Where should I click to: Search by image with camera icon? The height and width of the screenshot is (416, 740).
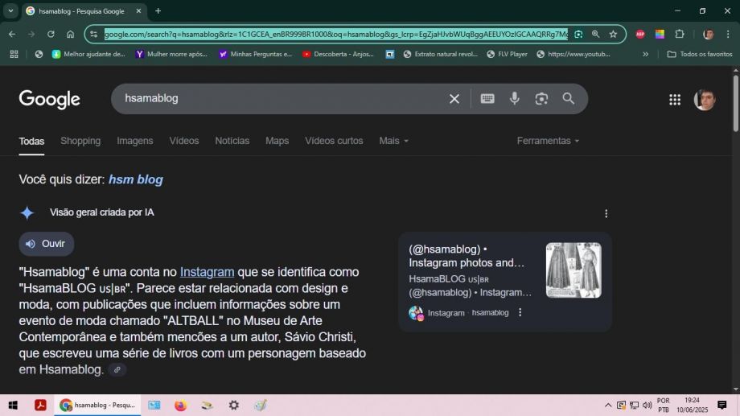(541, 98)
